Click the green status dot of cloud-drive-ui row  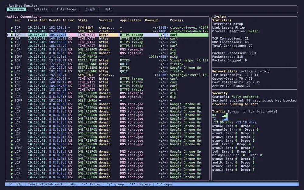click(x=12, y=28)
